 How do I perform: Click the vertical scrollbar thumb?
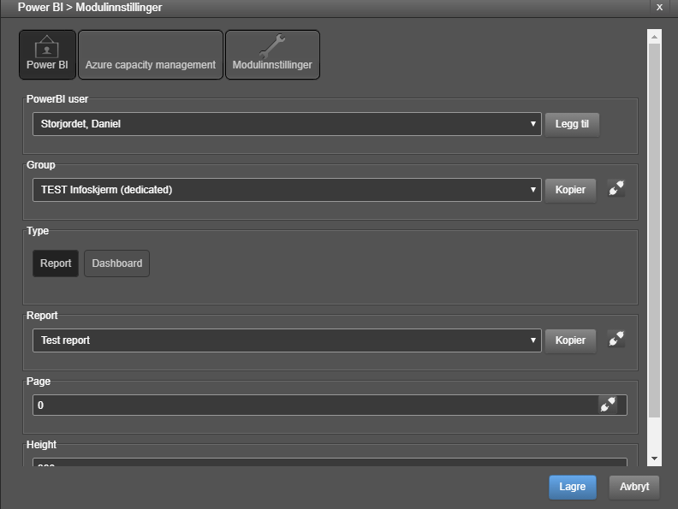pyautogui.click(x=654, y=230)
